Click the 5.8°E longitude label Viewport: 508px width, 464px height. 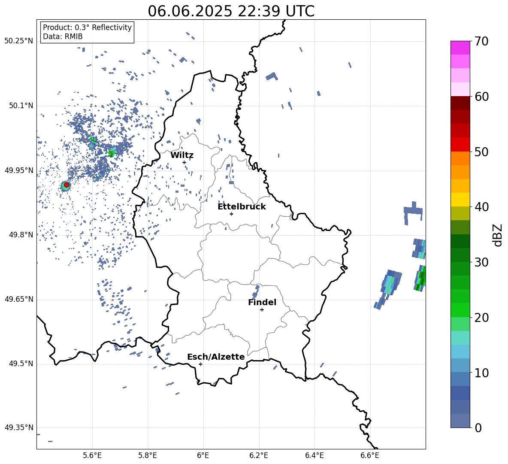click(148, 455)
